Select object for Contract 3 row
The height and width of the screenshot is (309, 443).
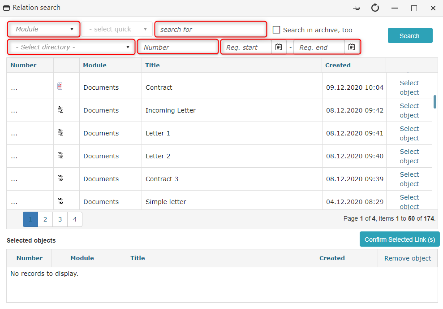tap(409, 179)
